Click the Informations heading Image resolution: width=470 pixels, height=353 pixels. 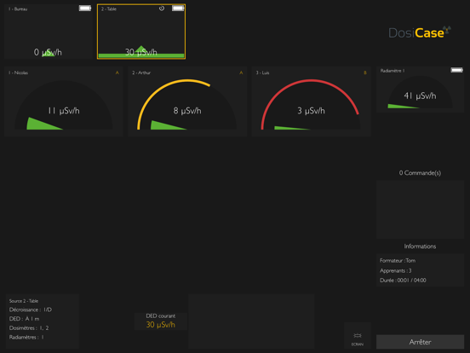[420, 246]
